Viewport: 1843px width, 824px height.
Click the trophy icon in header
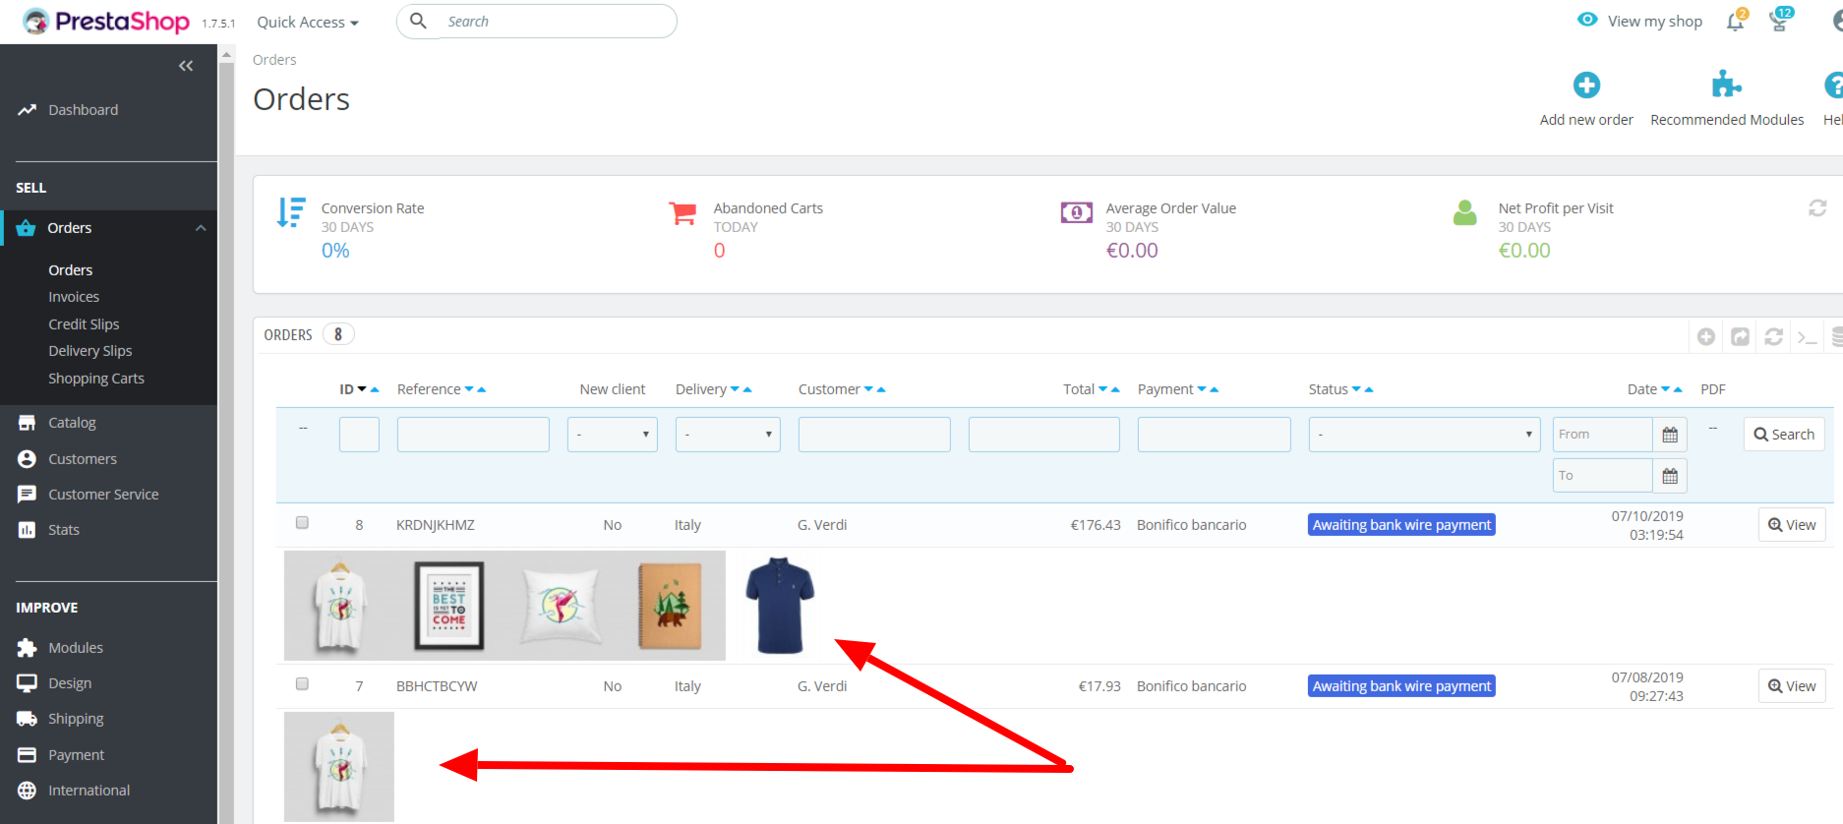tap(1779, 21)
